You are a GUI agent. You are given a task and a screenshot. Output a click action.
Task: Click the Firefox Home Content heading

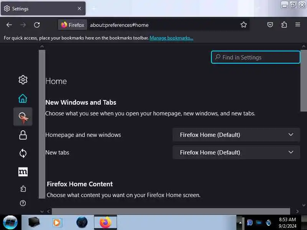coord(80,184)
